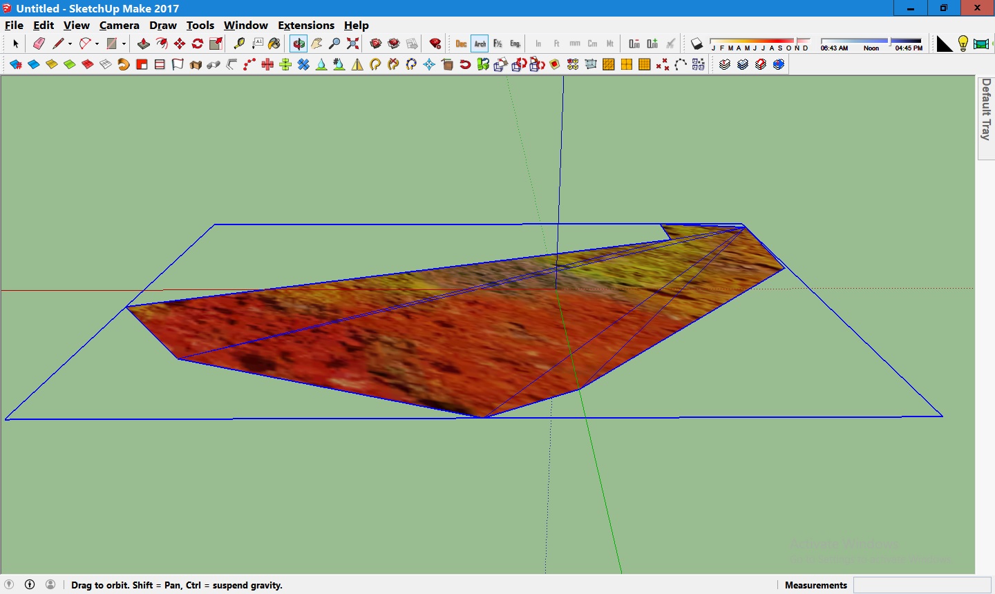The height and width of the screenshot is (594, 995).
Task: Switch units to Cm
Action: click(592, 44)
